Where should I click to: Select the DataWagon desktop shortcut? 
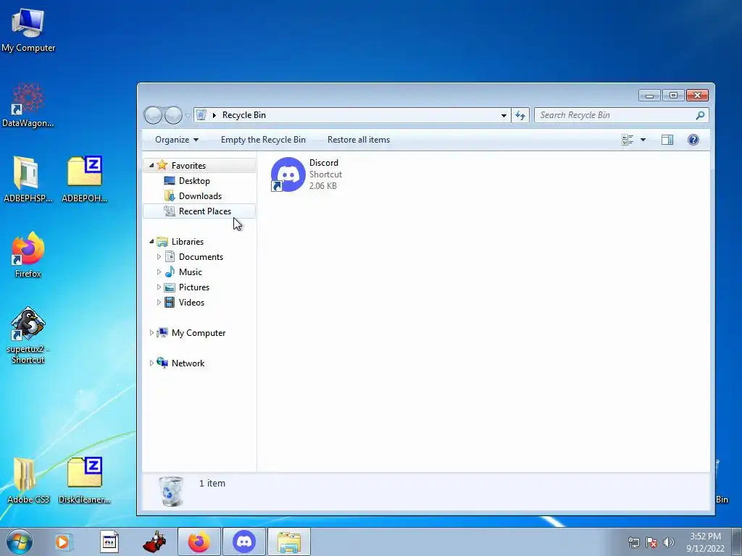(x=28, y=105)
